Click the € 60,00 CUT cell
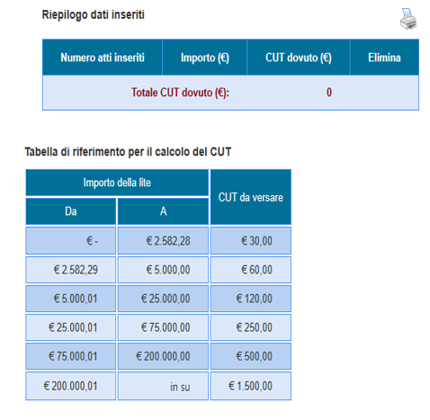 [x=251, y=270]
